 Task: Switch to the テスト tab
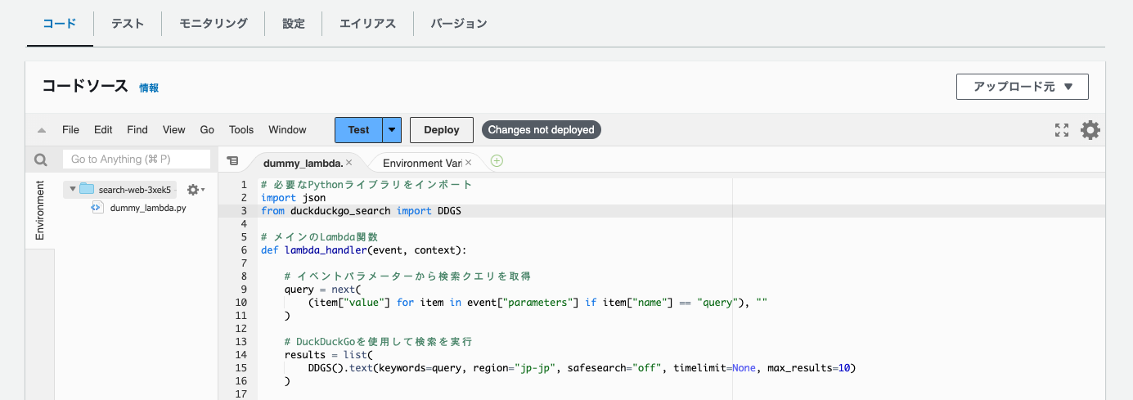(128, 24)
